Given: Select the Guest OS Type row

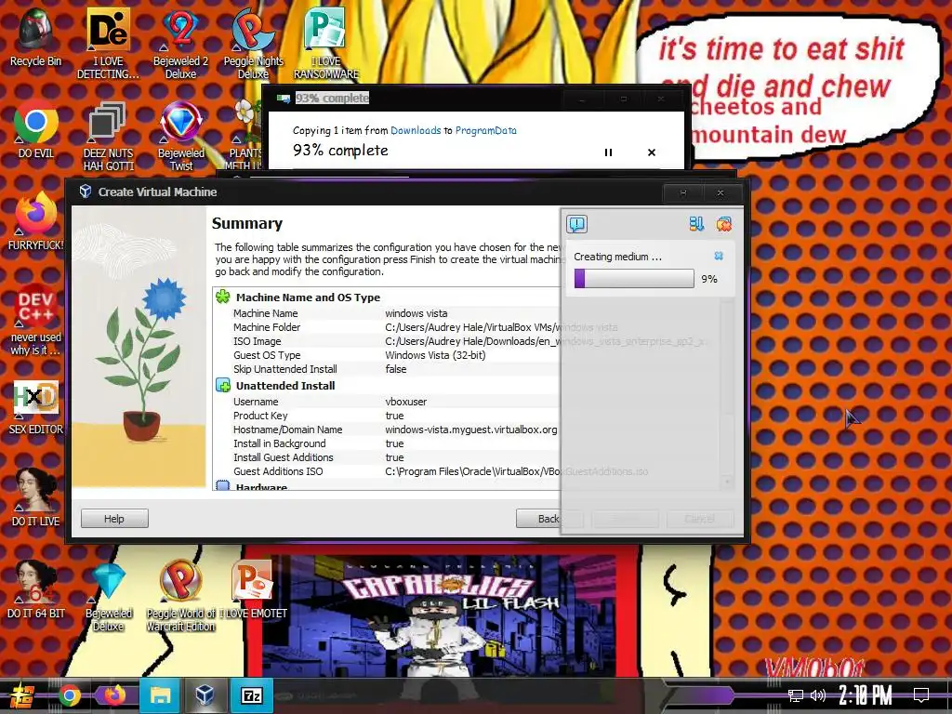Looking at the screenshot, I should tap(388, 355).
